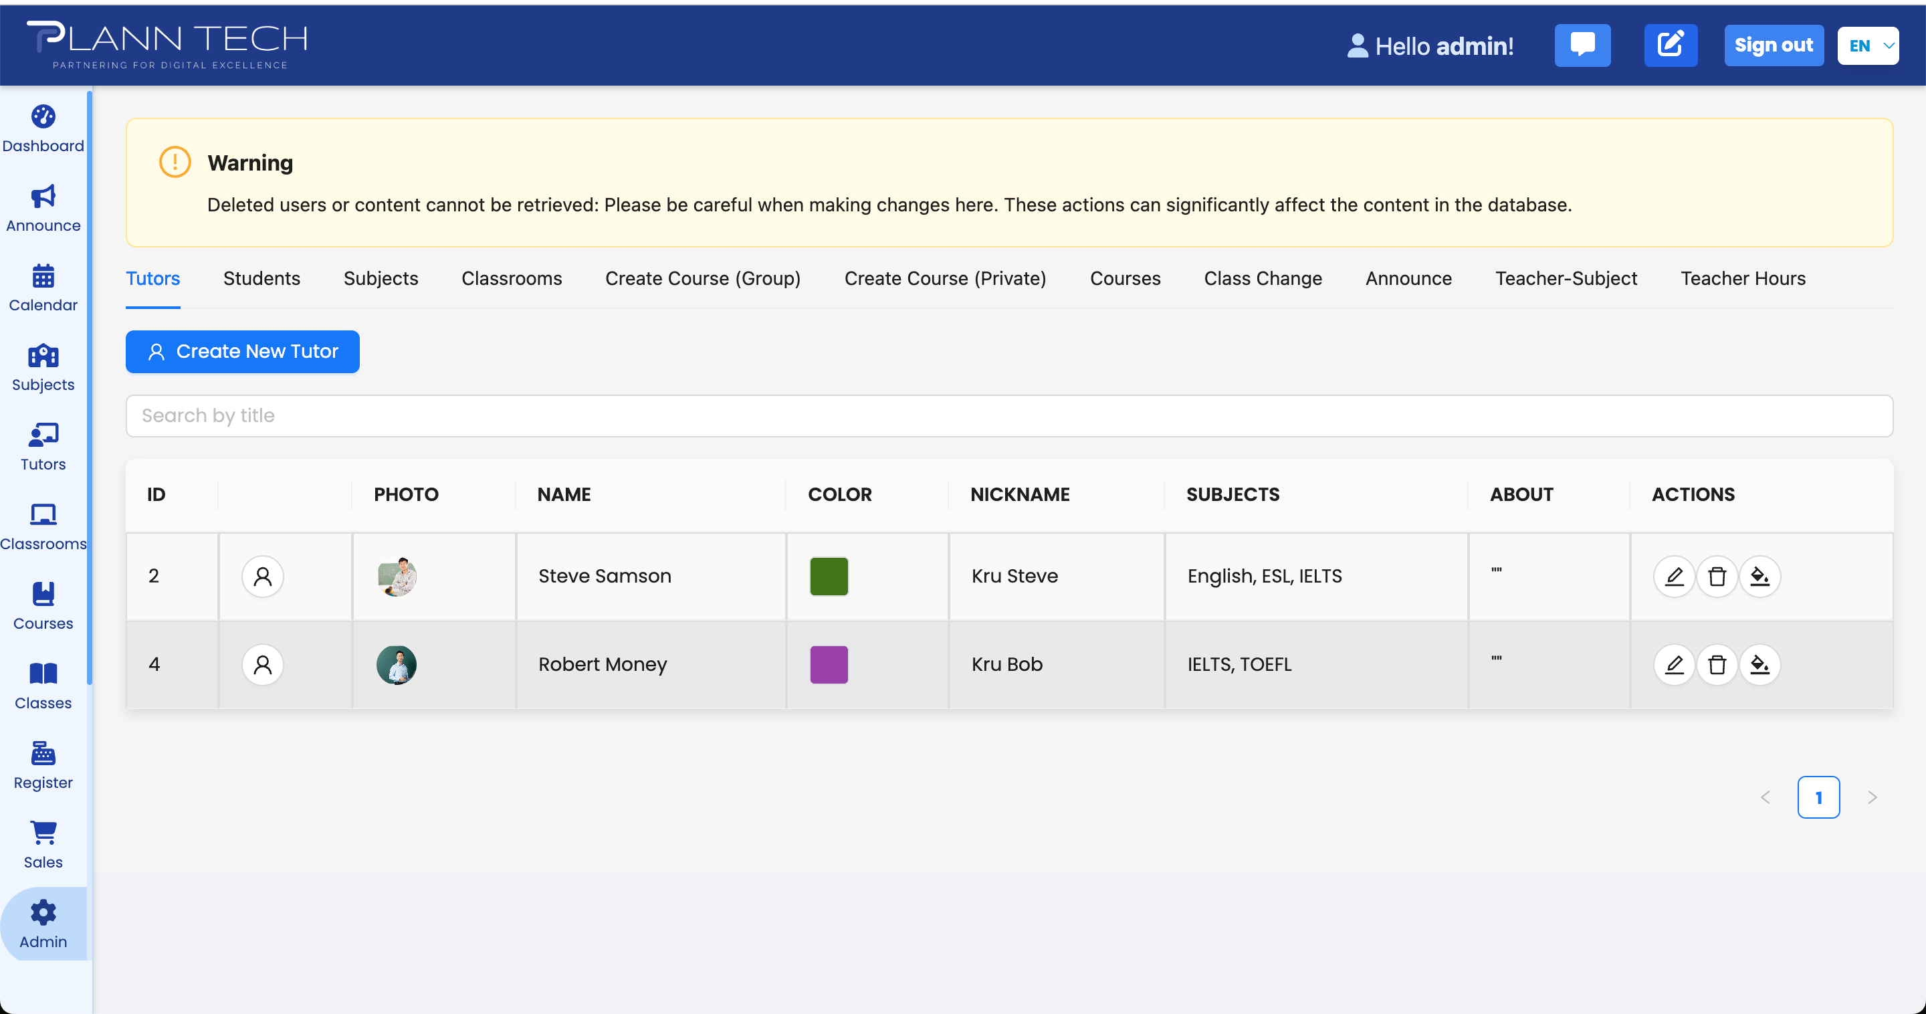
Task: Click Robert Money's purple color swatch
Action: (829, 664)
